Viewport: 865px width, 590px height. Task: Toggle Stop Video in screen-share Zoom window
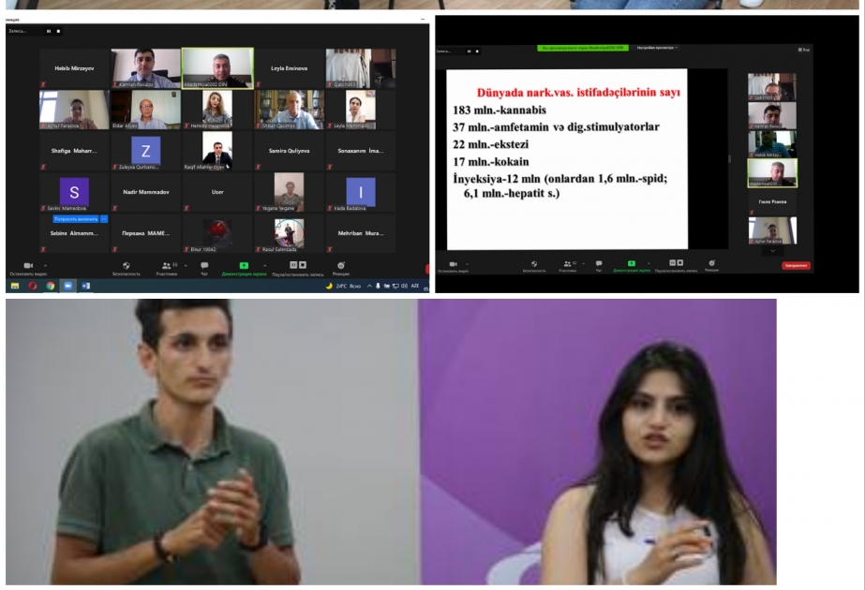453,266
